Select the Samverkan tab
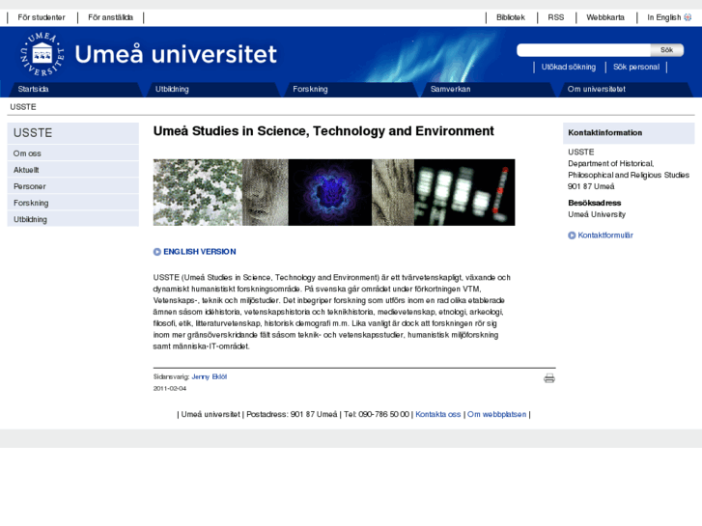The width and height of the screenshot is (702, 526). click(x=487, y=89)
